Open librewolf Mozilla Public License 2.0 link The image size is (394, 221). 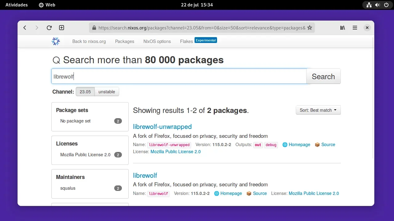314,193
